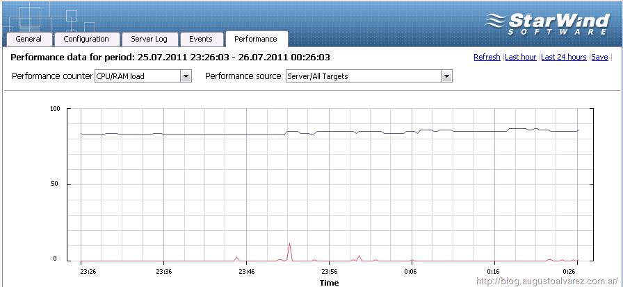
Task: Click the CPU/RAM load combo box text
Action: [x=136, y=76]
